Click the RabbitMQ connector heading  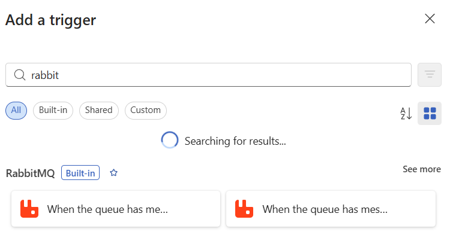click(30, 173)
